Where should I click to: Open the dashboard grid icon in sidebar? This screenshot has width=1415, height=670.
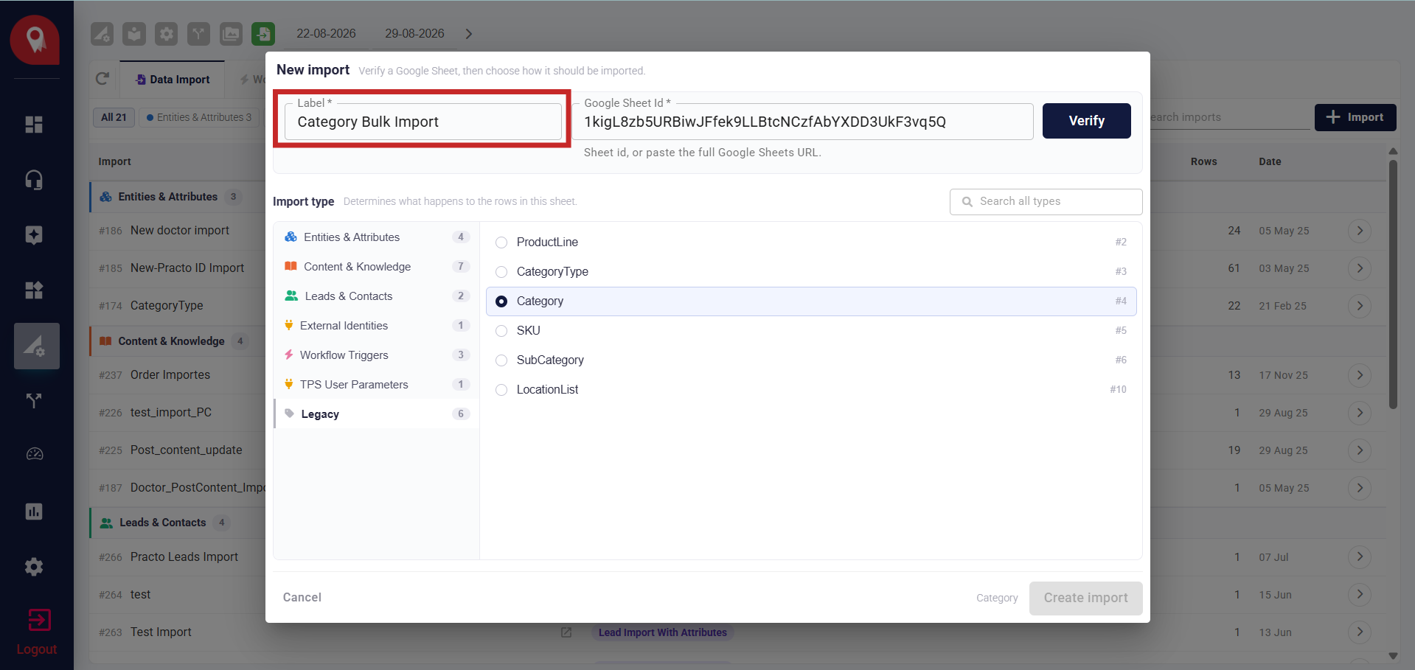[x=34, y=125]
